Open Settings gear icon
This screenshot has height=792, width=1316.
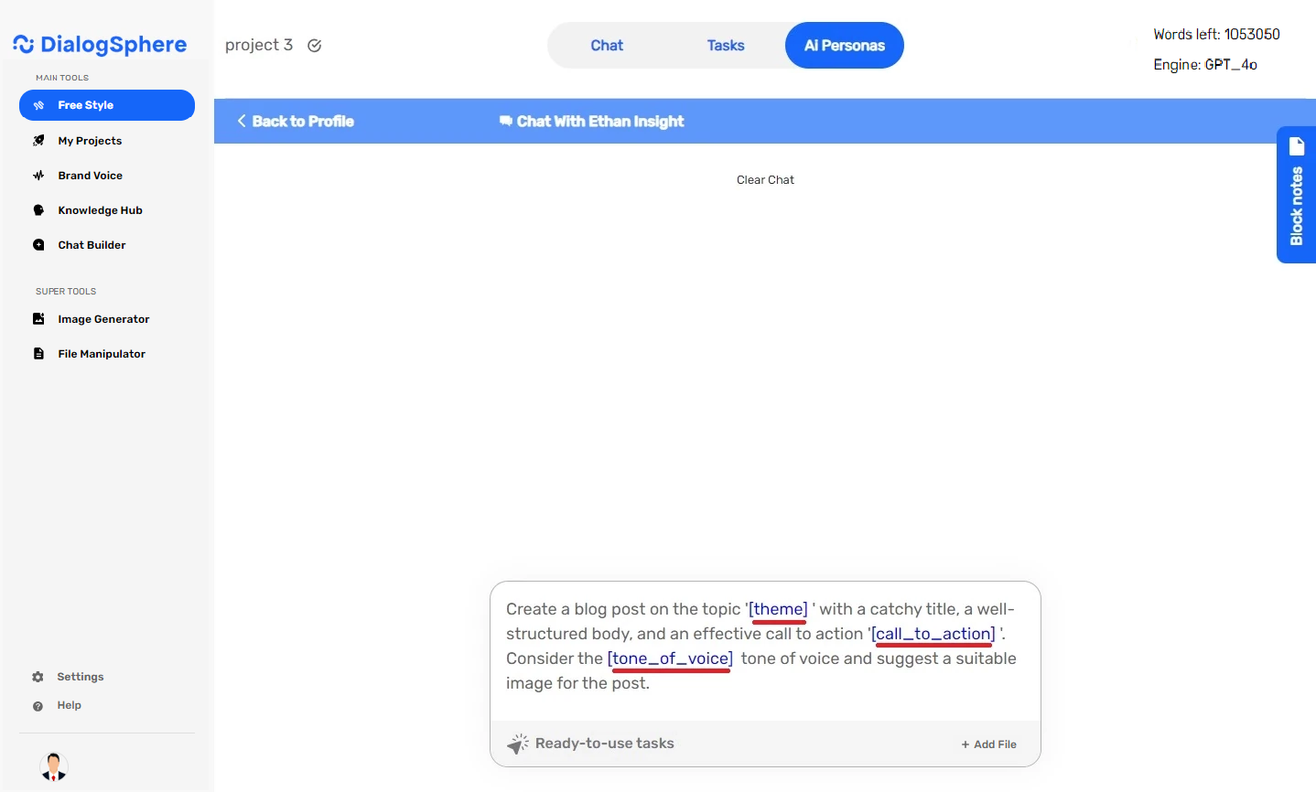click(38, 677)
